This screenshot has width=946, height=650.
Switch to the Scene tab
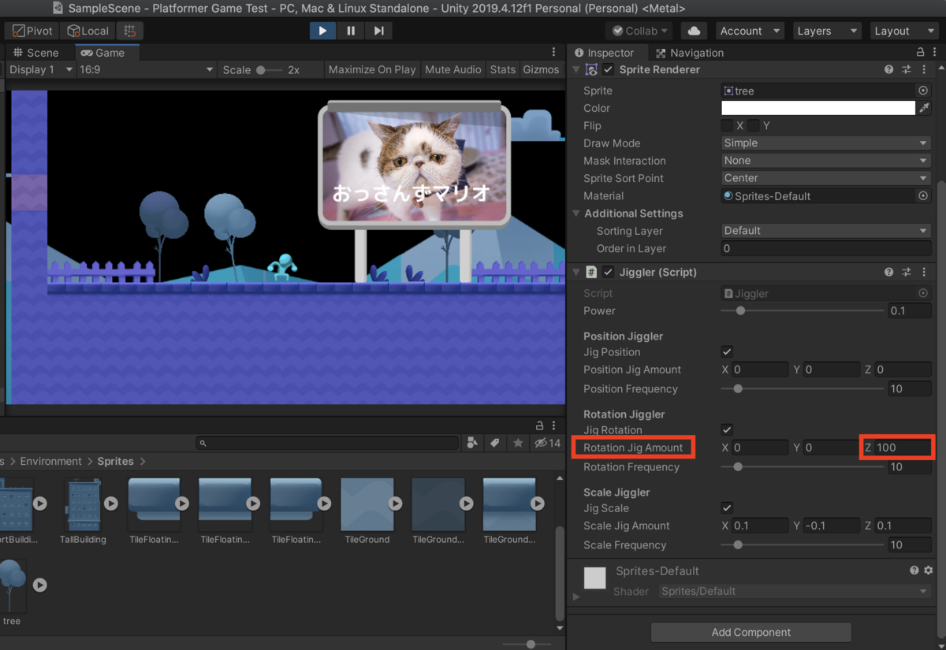pos(36,53)
